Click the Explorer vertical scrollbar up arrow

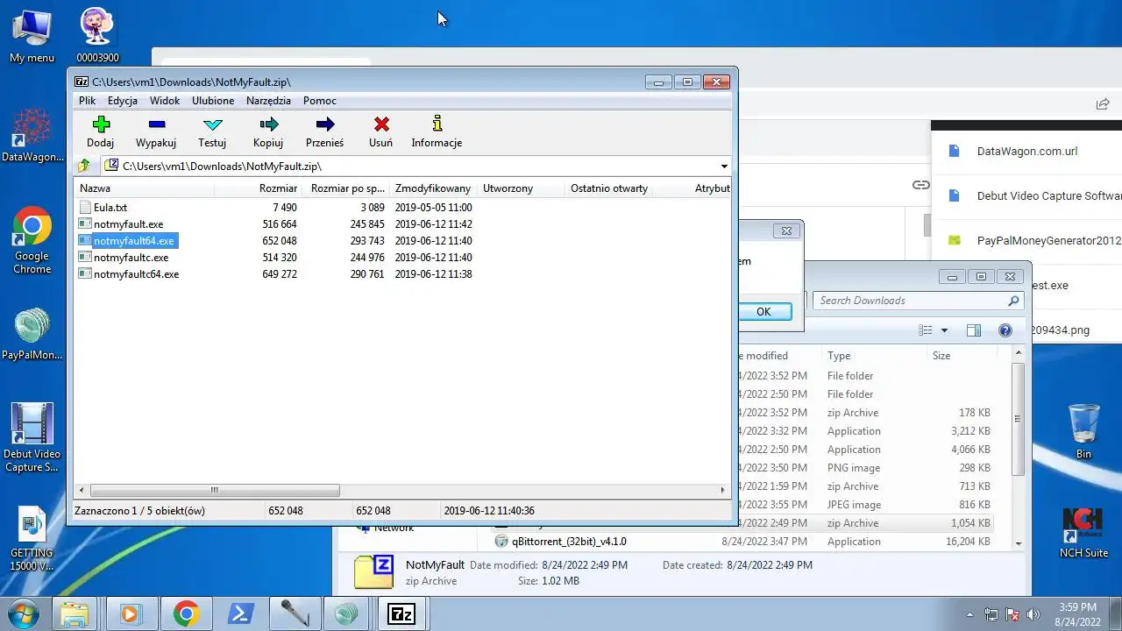[1018, 352]
